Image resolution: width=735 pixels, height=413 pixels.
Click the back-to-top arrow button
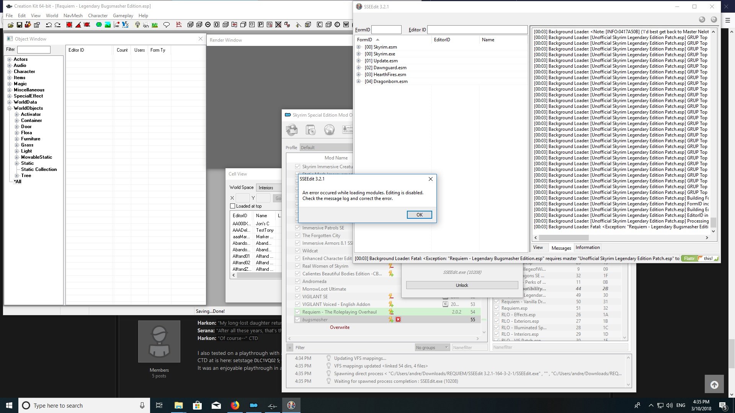click(714, 384)
